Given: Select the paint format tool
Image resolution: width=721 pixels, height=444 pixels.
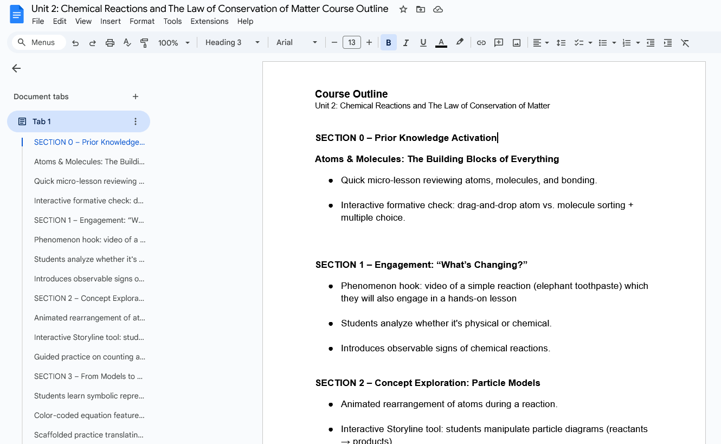Looking at the screenshot, I should click(x=144, y=43).
